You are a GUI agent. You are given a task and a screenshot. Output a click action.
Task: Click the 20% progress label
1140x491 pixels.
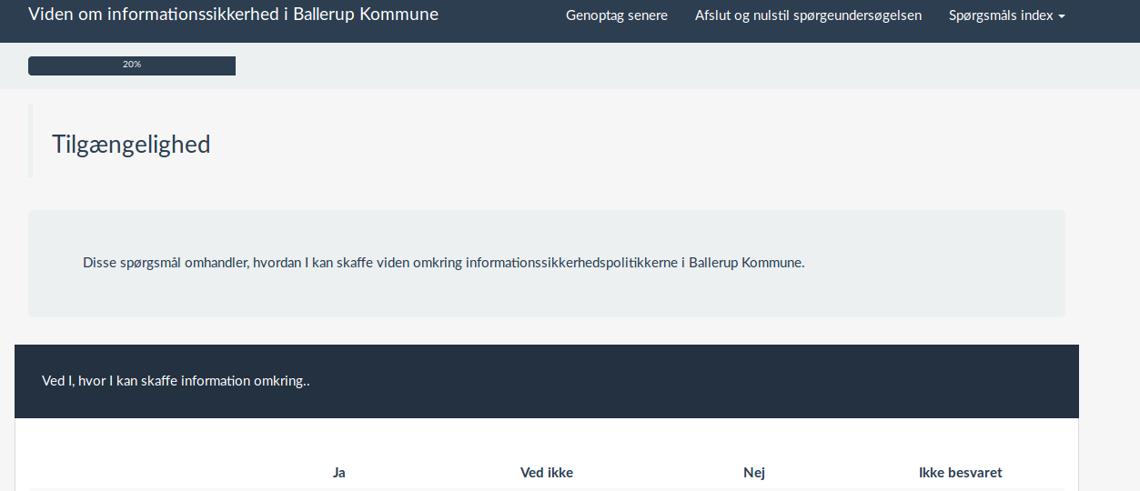(x=132, y=65)
